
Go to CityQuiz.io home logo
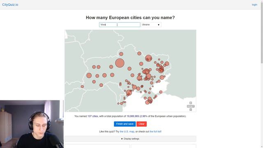pos(10,5)
